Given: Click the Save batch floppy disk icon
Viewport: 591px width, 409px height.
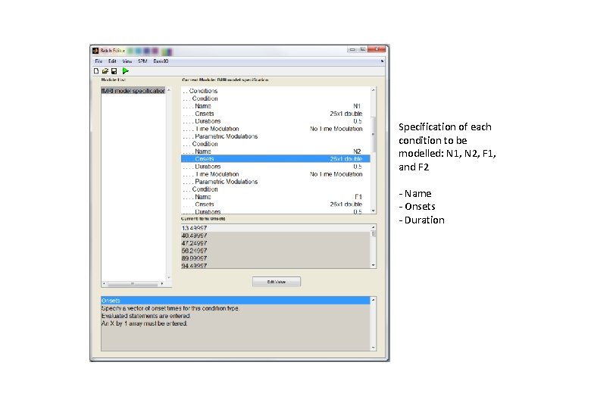Looking at the screenshot, I should (114, 70).
